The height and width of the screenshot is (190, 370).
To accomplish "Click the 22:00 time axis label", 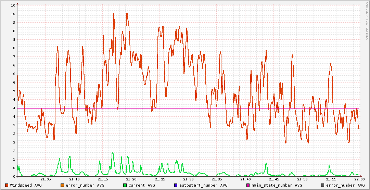I will [359, 179].
